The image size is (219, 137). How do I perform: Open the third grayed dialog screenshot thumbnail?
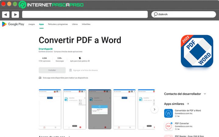tap(100, 109)
